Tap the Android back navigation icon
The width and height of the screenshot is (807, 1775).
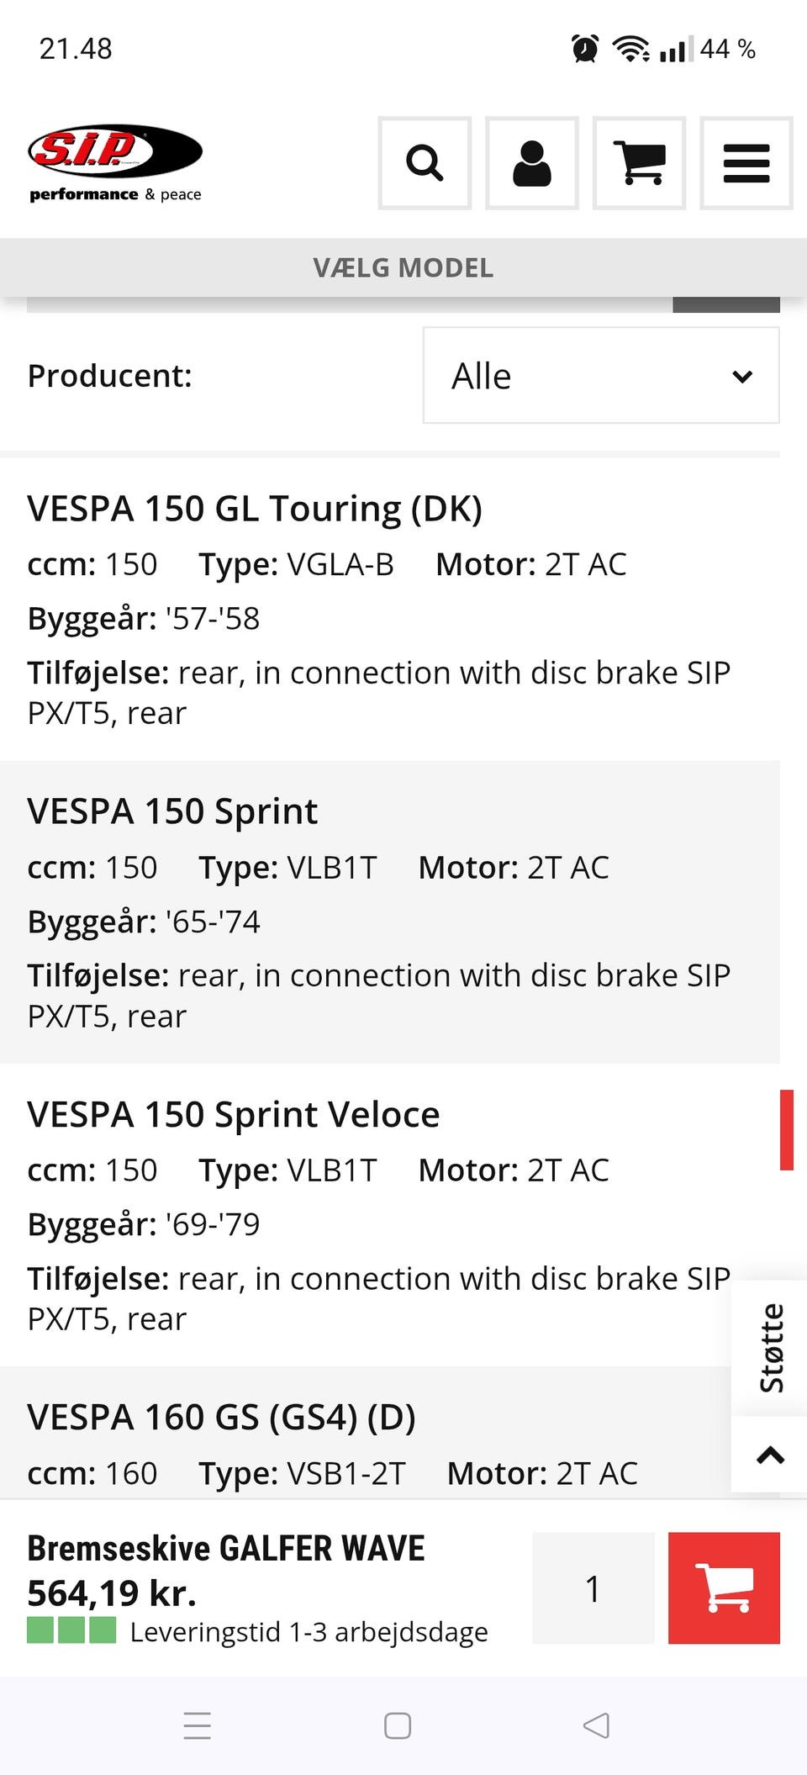tap(596, 1725)
